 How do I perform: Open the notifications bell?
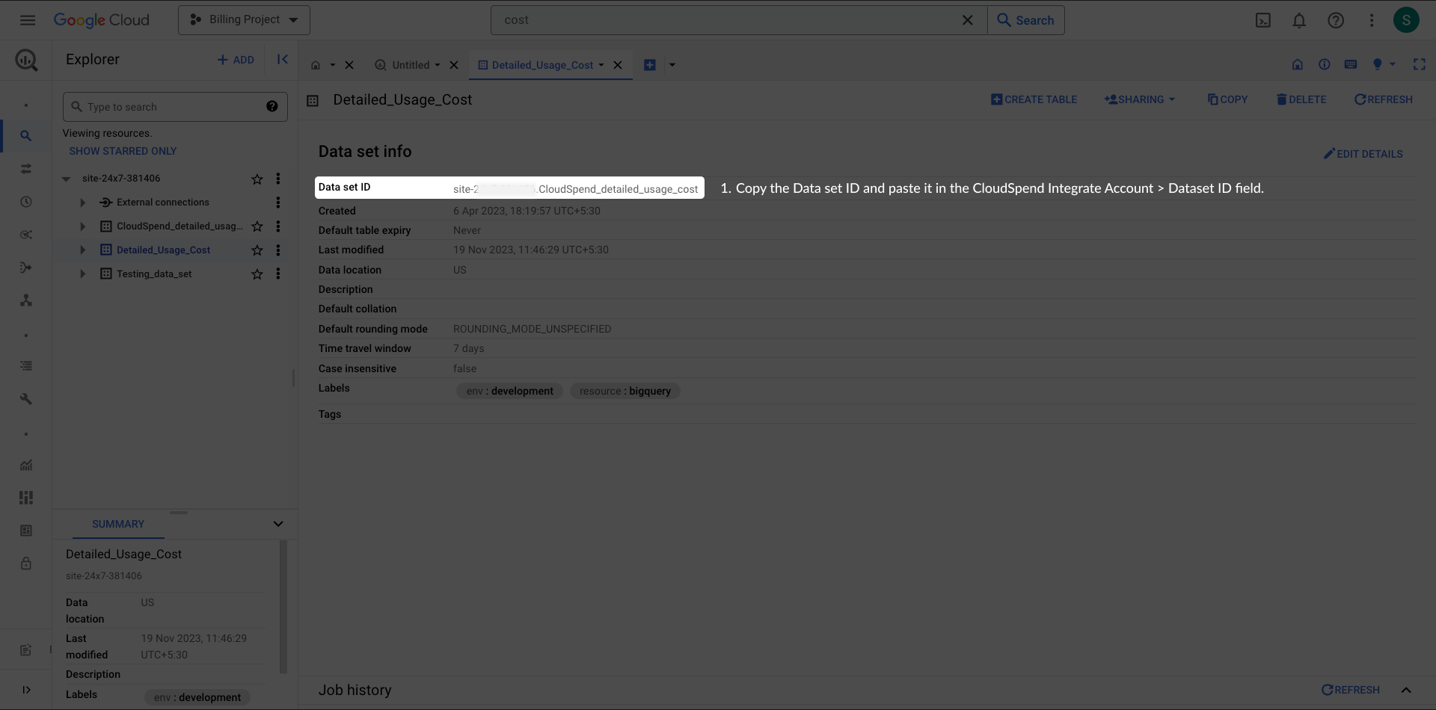coord(1299,20)
